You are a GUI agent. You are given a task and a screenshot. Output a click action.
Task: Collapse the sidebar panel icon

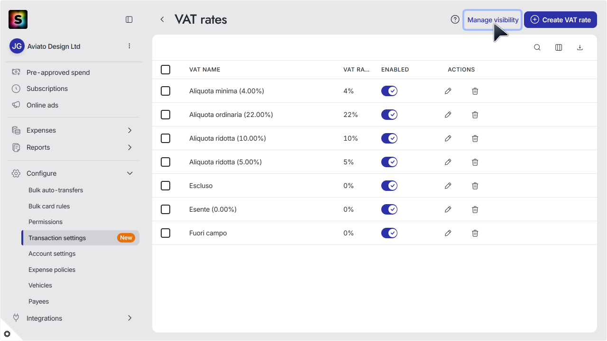(129, 19)
